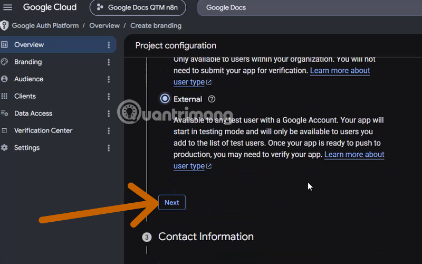Viewport: 422px width, 264px height.
Task: Open the Google Docs QTM n8n project picker
Action: coord(138,7)
